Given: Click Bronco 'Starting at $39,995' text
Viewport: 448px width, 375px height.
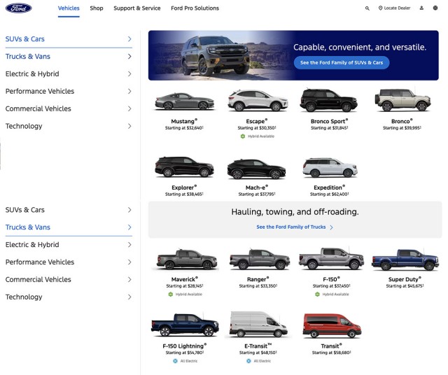Looking at the screenshot, I should coord(402,128).
